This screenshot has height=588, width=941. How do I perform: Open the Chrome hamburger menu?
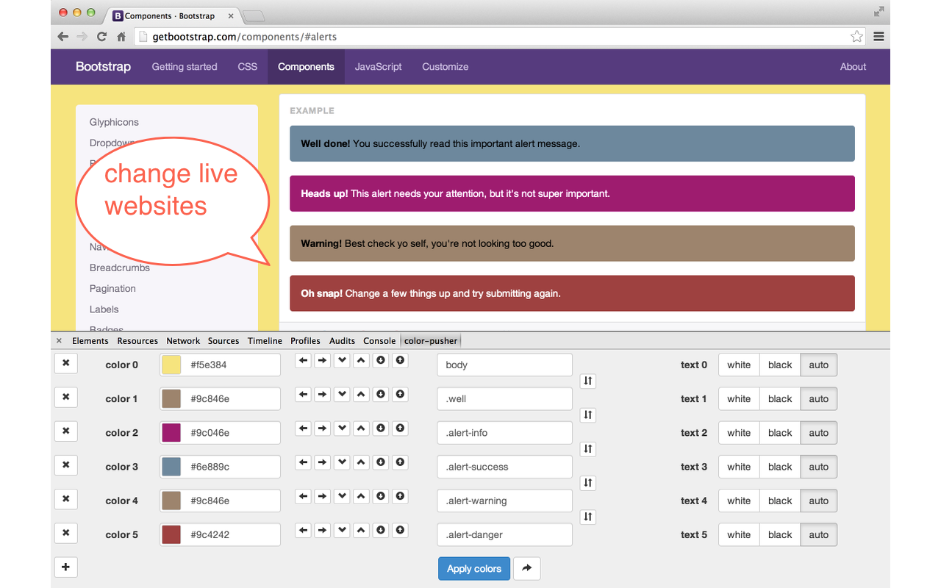click(x=879, y=37)
